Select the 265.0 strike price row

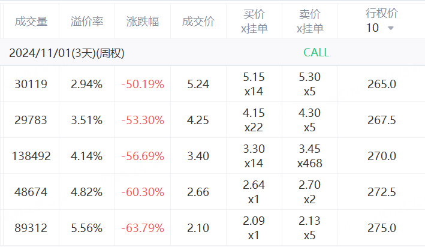pos(381,84)
